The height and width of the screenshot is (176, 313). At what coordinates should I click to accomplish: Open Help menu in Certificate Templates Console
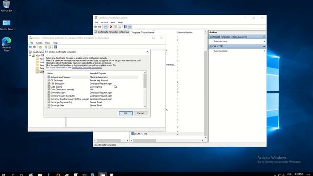(120, 22)
